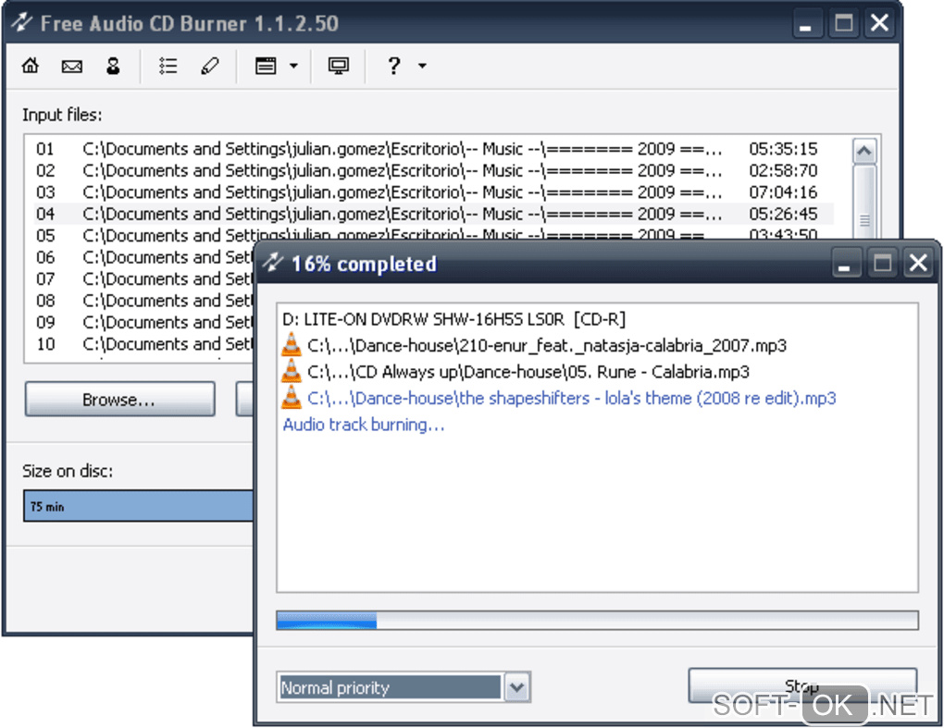The height and width of the screenshot is (728, 944).
Task: Select input file row 01
Action: click(x=433, y=149)
